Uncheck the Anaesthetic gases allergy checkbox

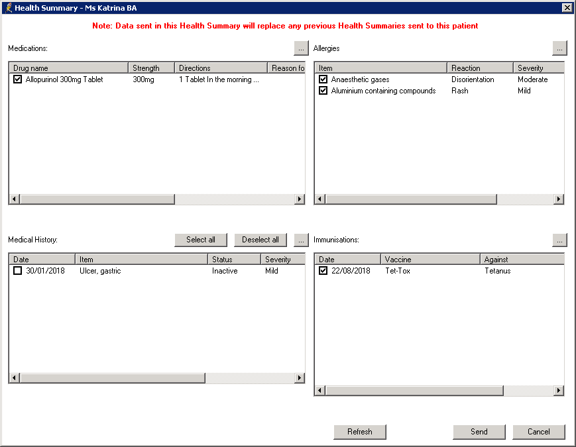click(323, 79)
